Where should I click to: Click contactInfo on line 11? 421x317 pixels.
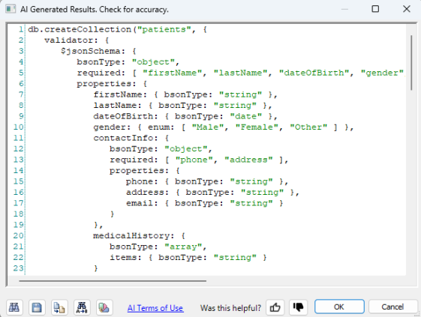coord(123,138)
